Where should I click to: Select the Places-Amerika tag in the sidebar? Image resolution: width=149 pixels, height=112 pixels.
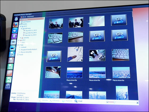[x=26, y=52]
